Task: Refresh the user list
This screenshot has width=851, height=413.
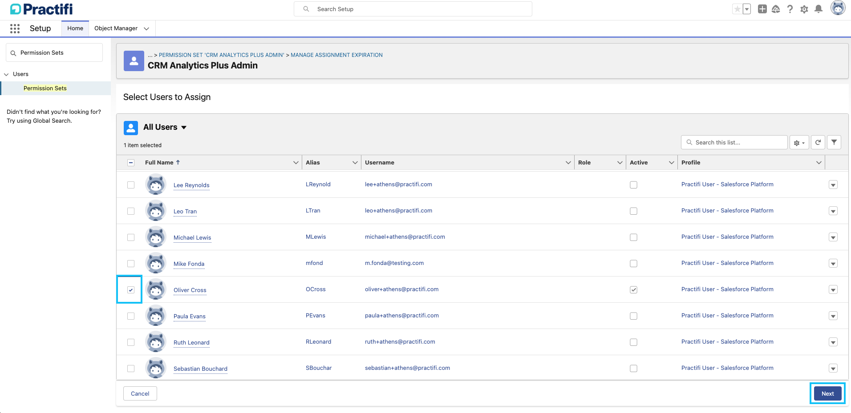Action: [818, 142]
